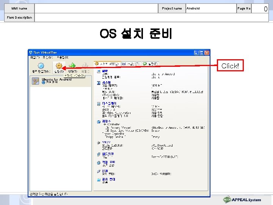The image size is (273, 205).
Task: Click the Display section monitor icon
Action: tap(99, 104)
